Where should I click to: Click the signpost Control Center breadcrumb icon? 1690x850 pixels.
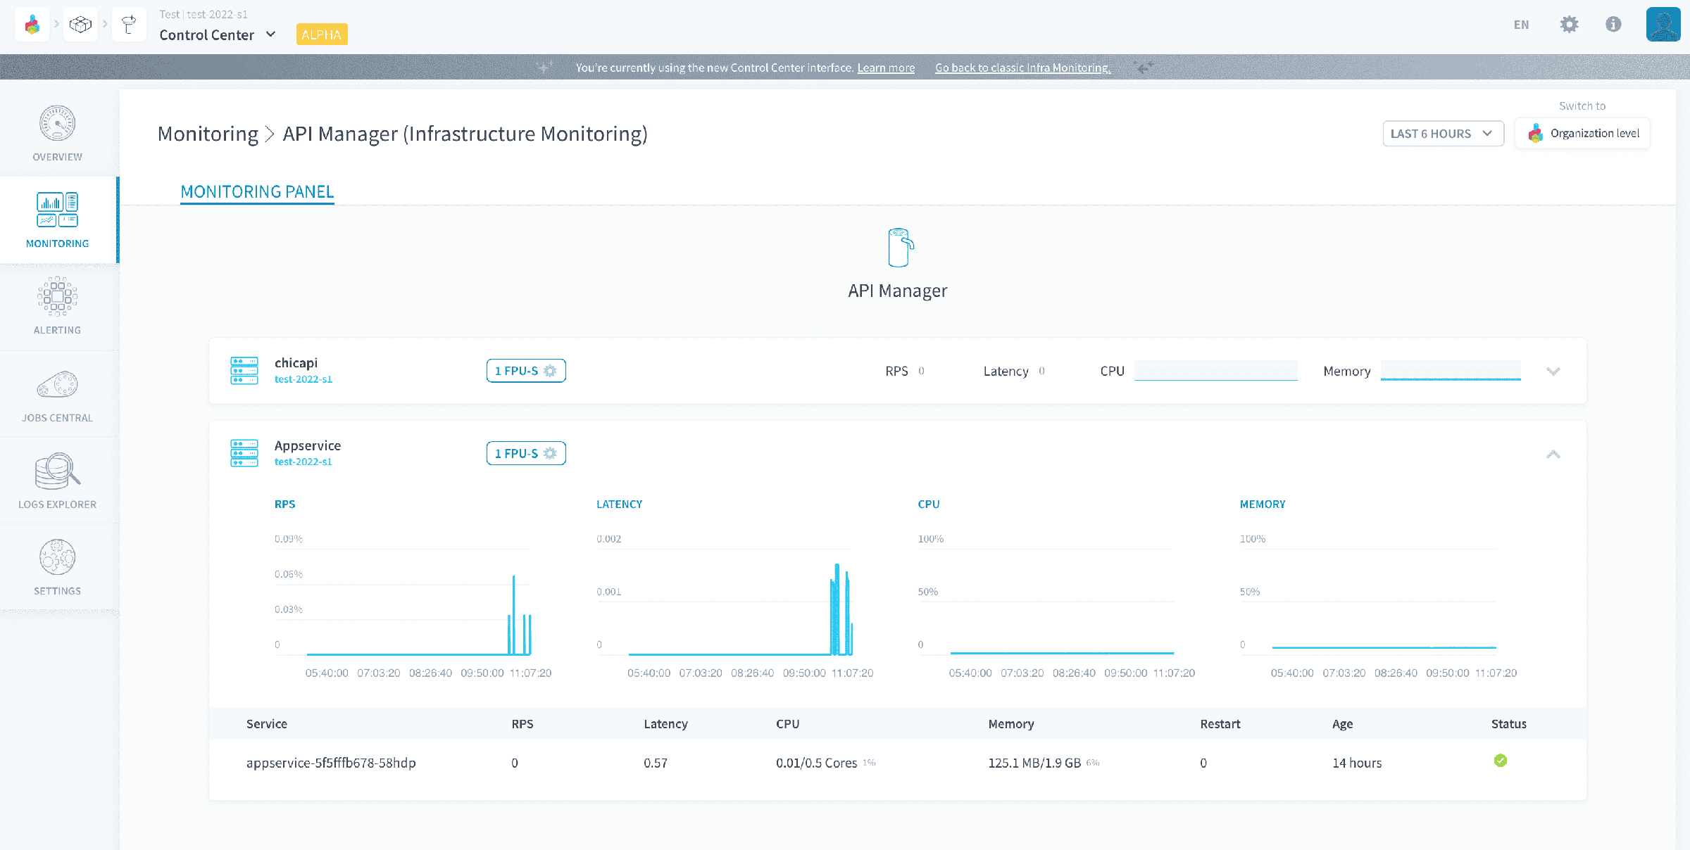coord(129,25)
